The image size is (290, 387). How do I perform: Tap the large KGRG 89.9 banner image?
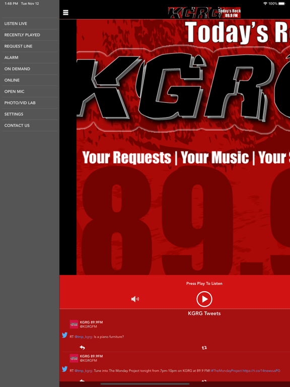183,147
